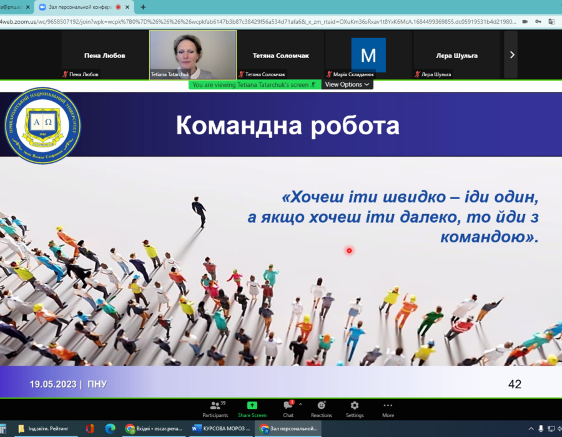Open the Office app in taskbar
This screenshot has height=437, width=562.
pyautogui.click(x=90, y=428)
